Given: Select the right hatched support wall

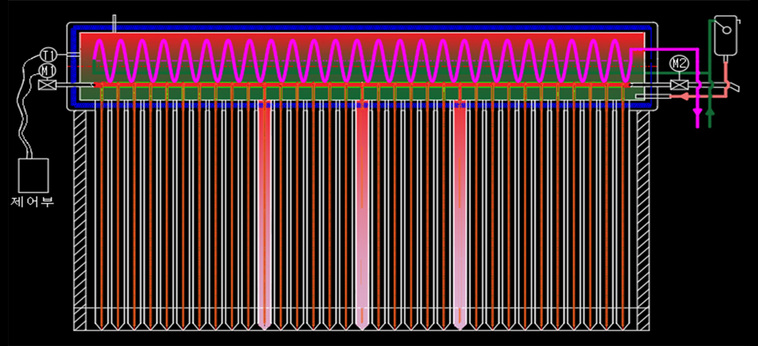Looking at the screenshot, I should (644, 221).
